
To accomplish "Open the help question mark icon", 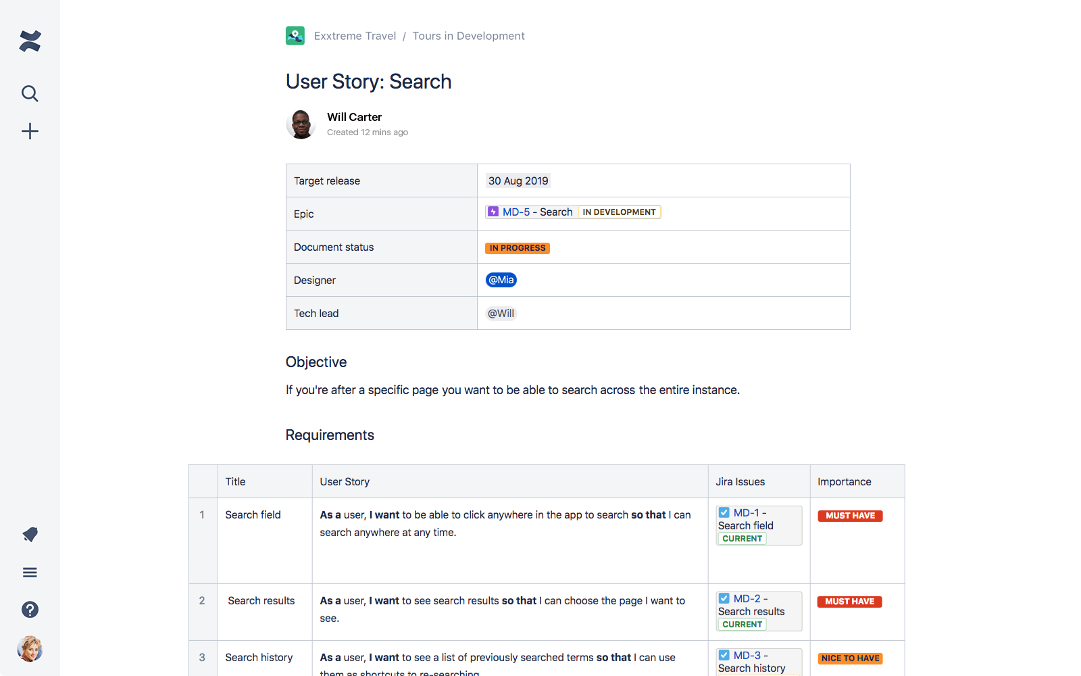I will point(30,610).
